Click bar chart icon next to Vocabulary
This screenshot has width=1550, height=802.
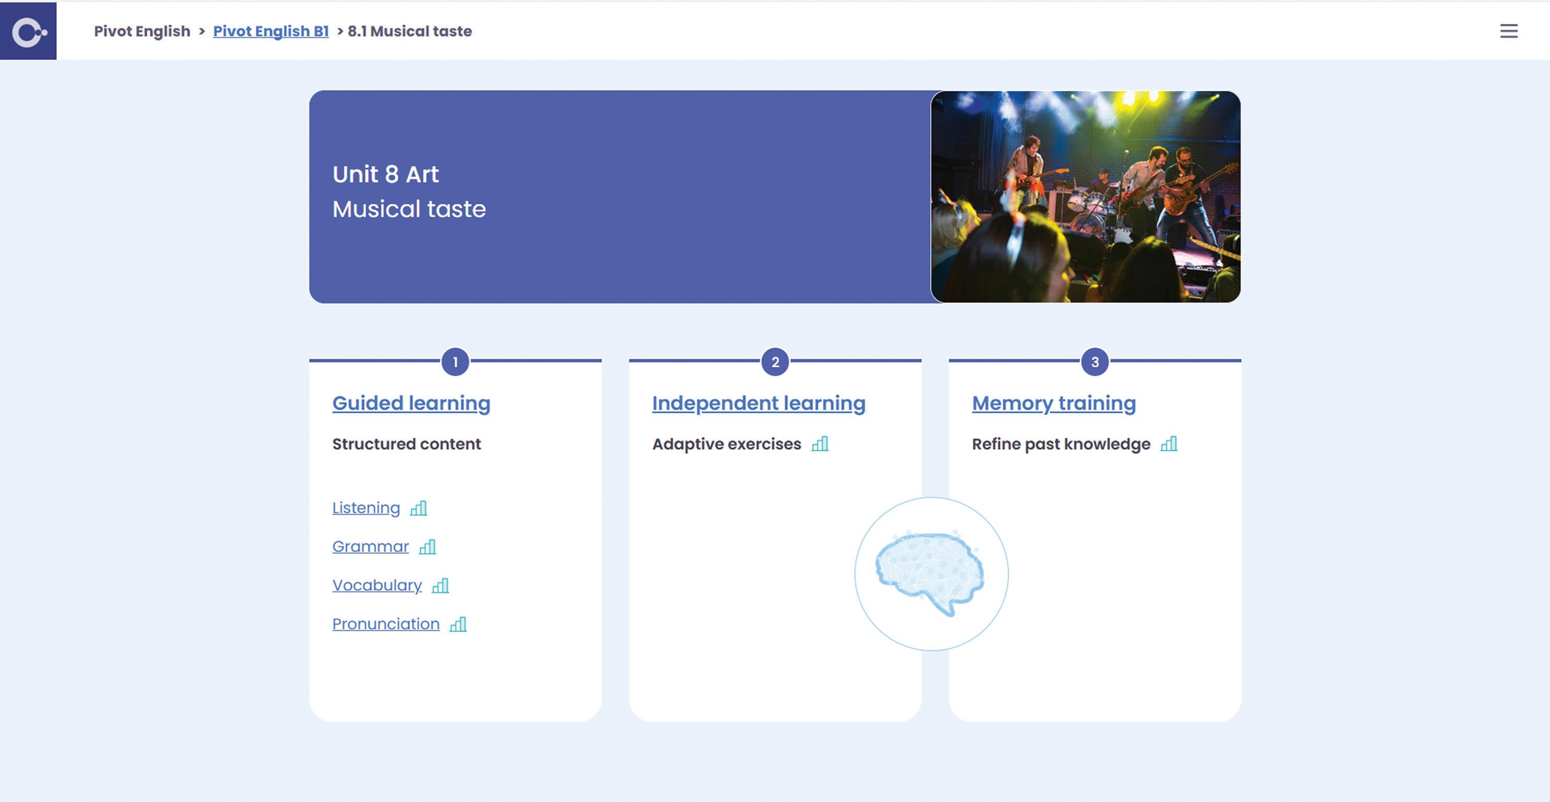pyautogui.click(x=440, y=586)
